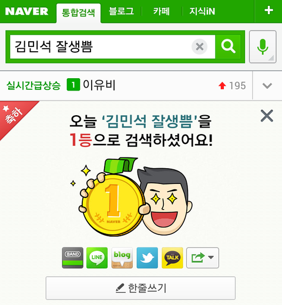The image size is (282, 305).
Task: Open the 지식iN tab
Action: pos(202,11)
